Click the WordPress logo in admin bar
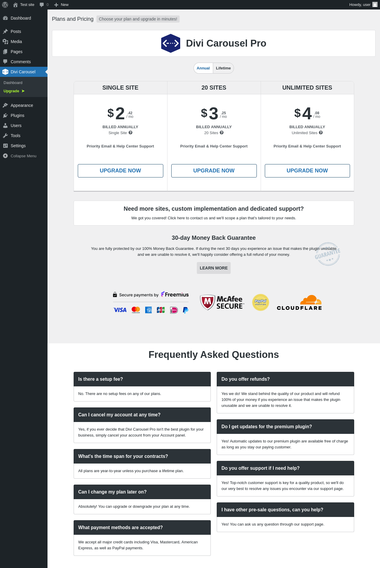The height and width of the screenshot is (568, 380). (5, 5)
